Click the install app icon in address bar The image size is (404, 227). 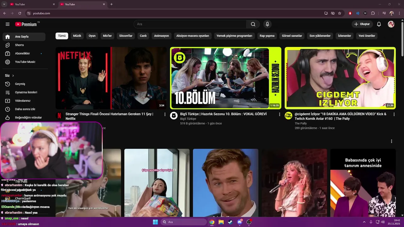(326, 13)
